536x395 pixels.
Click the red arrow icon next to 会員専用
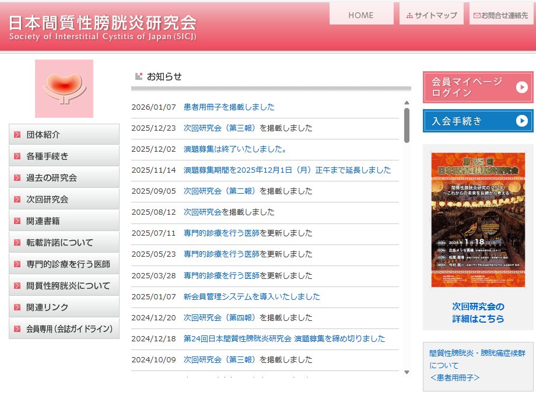click(17, 328)
